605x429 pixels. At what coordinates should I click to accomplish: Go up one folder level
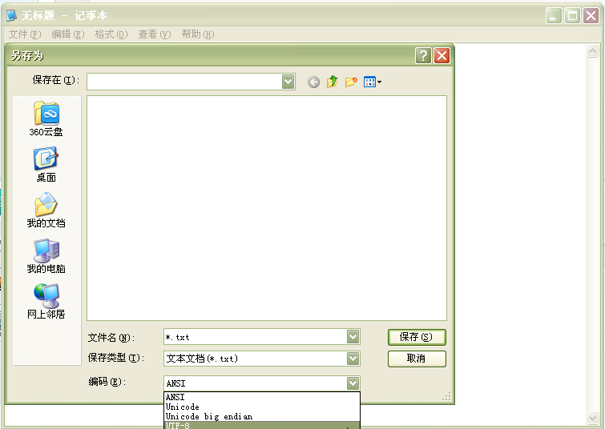point(332,82)
